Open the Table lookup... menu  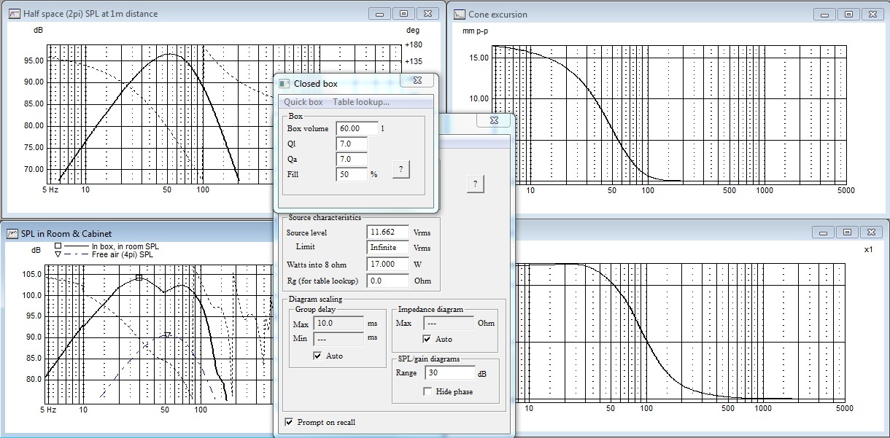(360, 102)
